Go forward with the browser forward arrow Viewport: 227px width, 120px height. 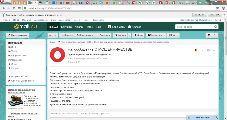(x=9, y=8)
